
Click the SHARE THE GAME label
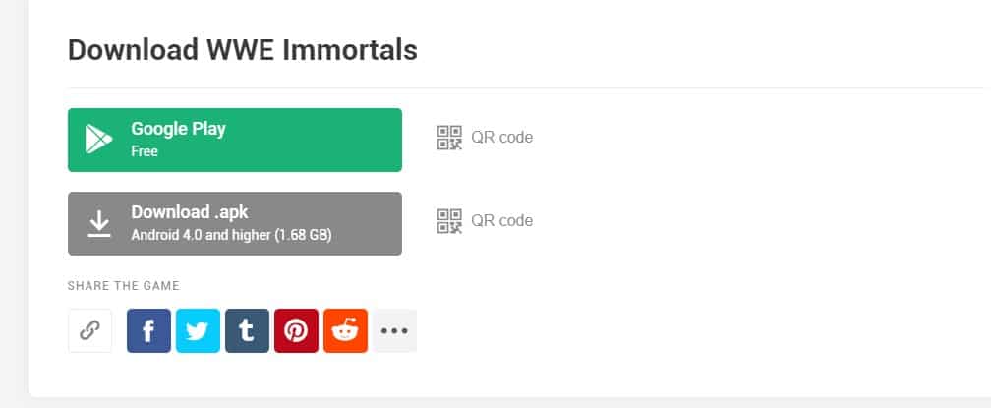point(124,286)
